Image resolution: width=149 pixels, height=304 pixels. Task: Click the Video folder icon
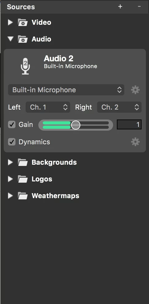pyautogui.click(x=23, y=23)
